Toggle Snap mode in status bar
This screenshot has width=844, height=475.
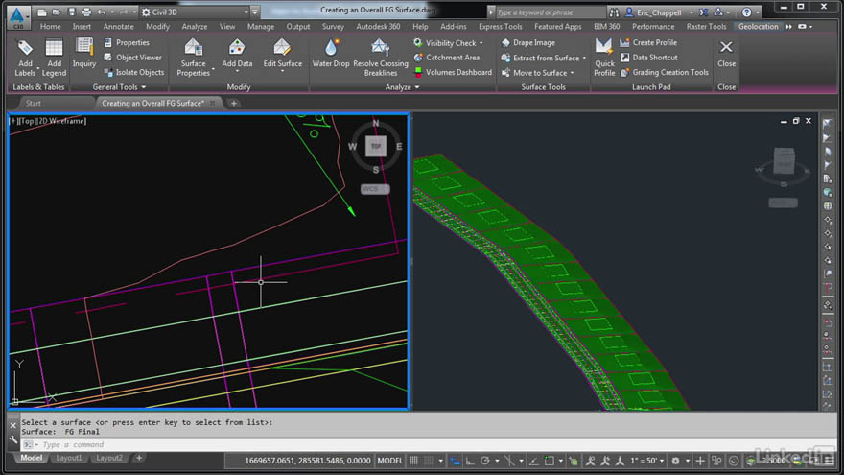pyautogui.click(x=429, y=461)
